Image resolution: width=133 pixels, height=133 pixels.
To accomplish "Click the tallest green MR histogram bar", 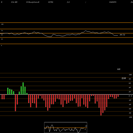I will 23,89.
